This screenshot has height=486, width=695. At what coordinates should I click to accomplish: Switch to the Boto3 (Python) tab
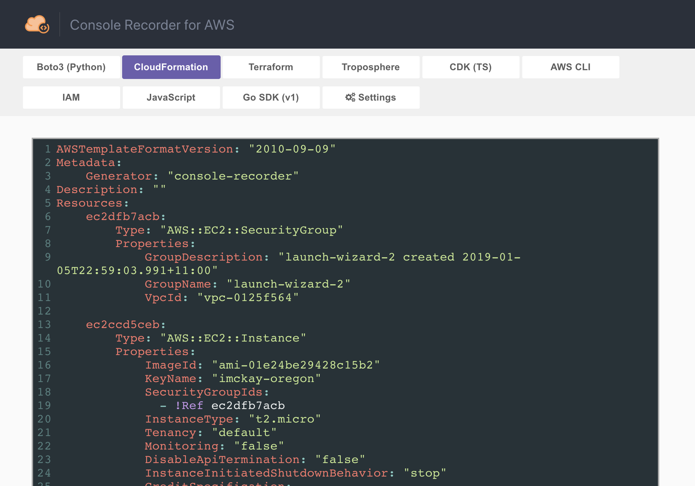pyautogui.click(x=71, y=67)
